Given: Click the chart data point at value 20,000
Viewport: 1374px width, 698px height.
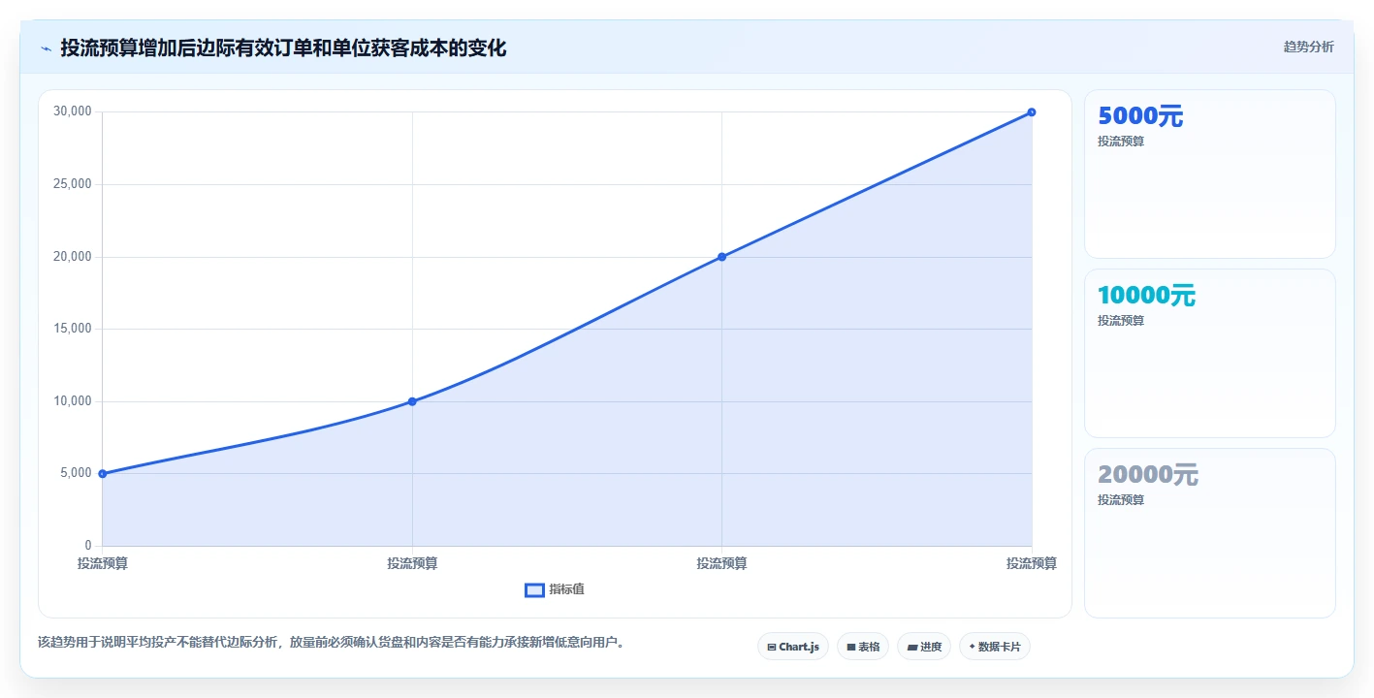Looking at the screenshot, I should 721,257.
